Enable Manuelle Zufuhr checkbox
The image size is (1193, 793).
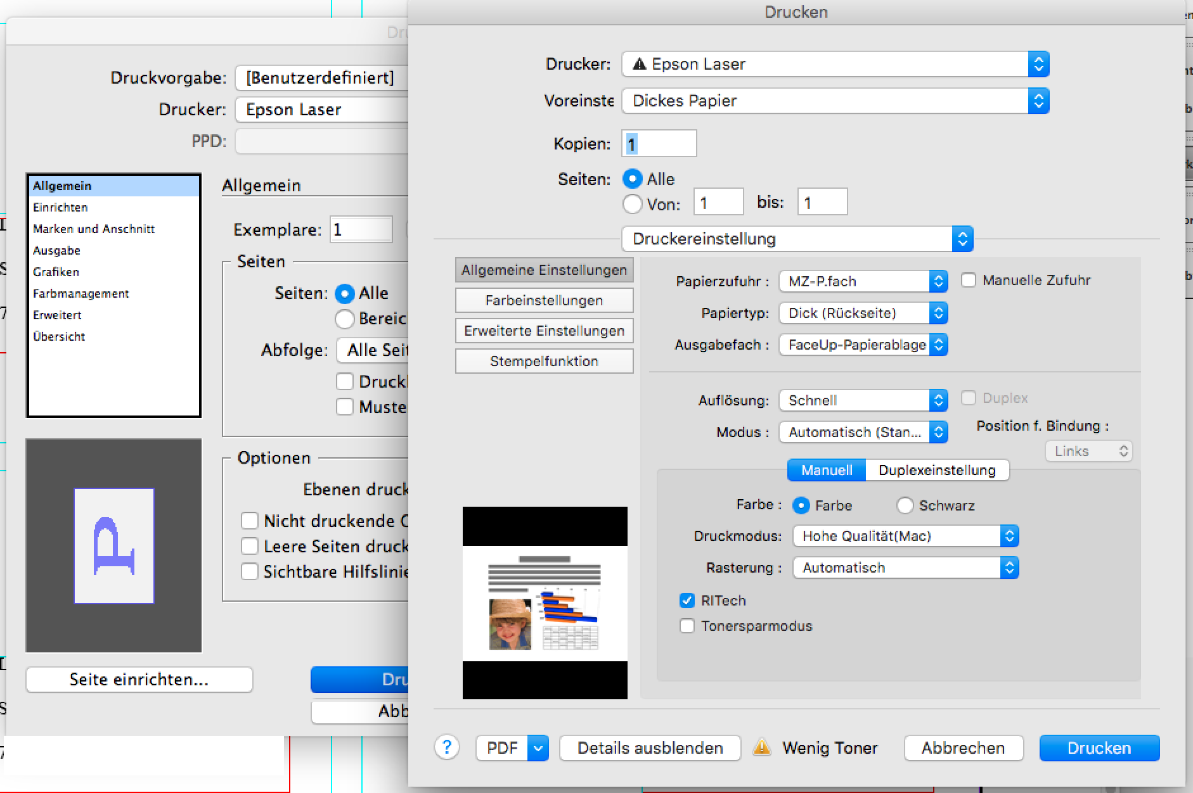tap(969, 280)
